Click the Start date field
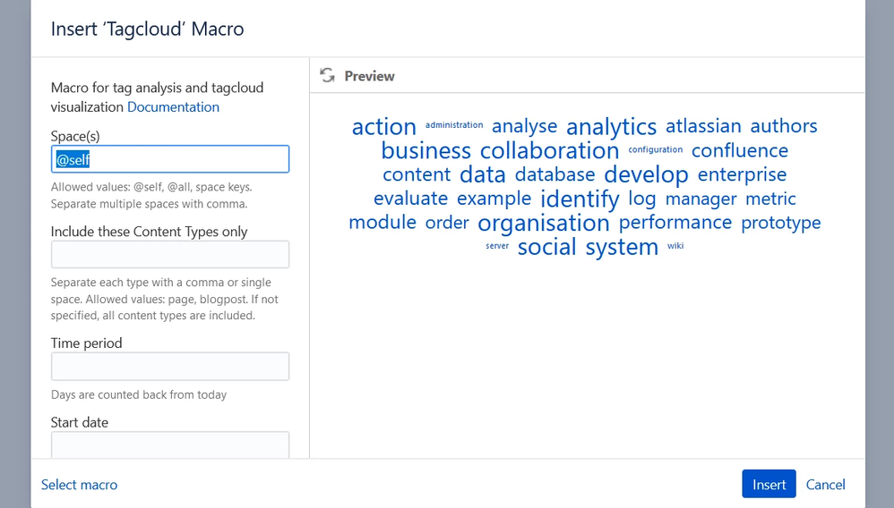The width and height of the screenshot is (894, 508). click(x=170, y=444)
